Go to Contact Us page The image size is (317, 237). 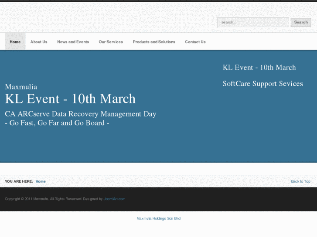pos(195,42)
